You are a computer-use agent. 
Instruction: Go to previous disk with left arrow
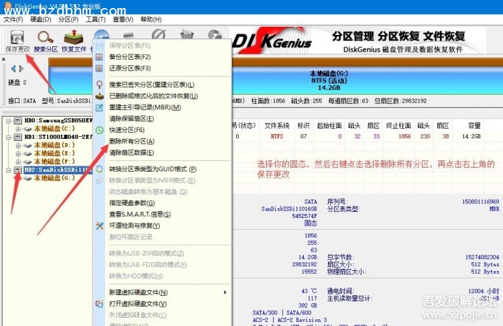tap(13, 68)
